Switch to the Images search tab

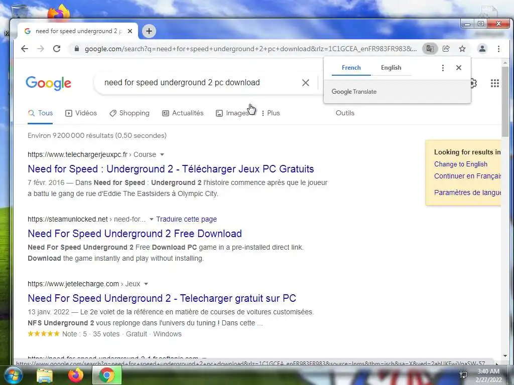(x=232, y=113)
